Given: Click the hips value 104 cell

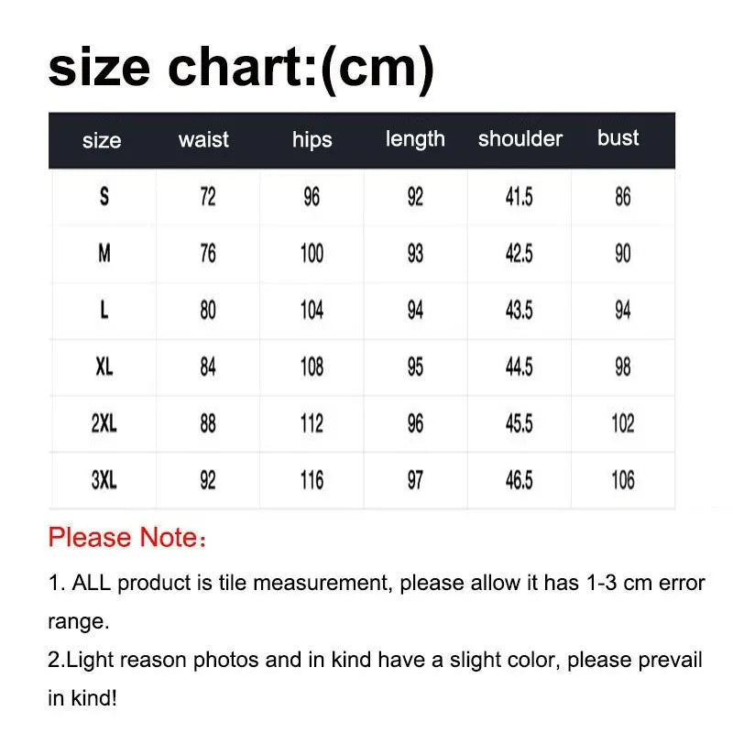Looking at the screenshot, I should click(x=312, y=311).
